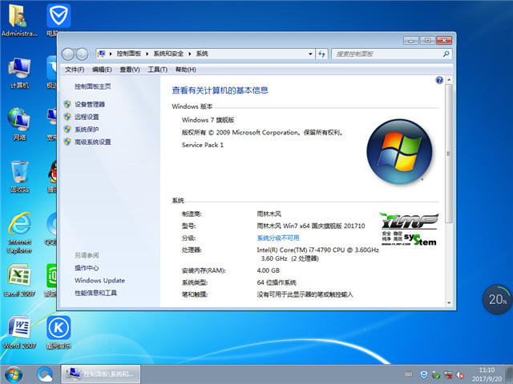This screenshot has height=384, width=513.
Task: Click the 系统和安全 breadcrumb
Action: point(168,54)
